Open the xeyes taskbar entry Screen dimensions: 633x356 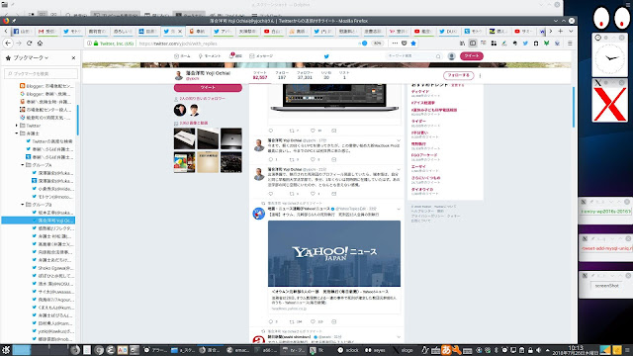coord(376,350)
